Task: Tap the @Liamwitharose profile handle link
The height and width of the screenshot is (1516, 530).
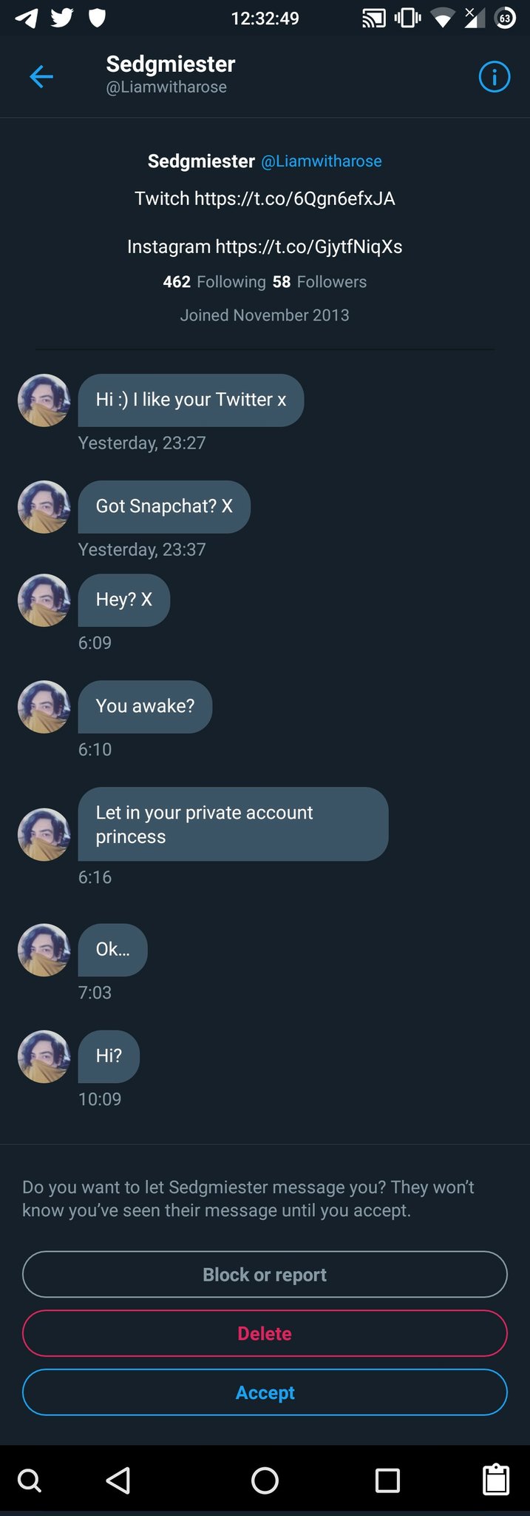Action: (322, 161)
